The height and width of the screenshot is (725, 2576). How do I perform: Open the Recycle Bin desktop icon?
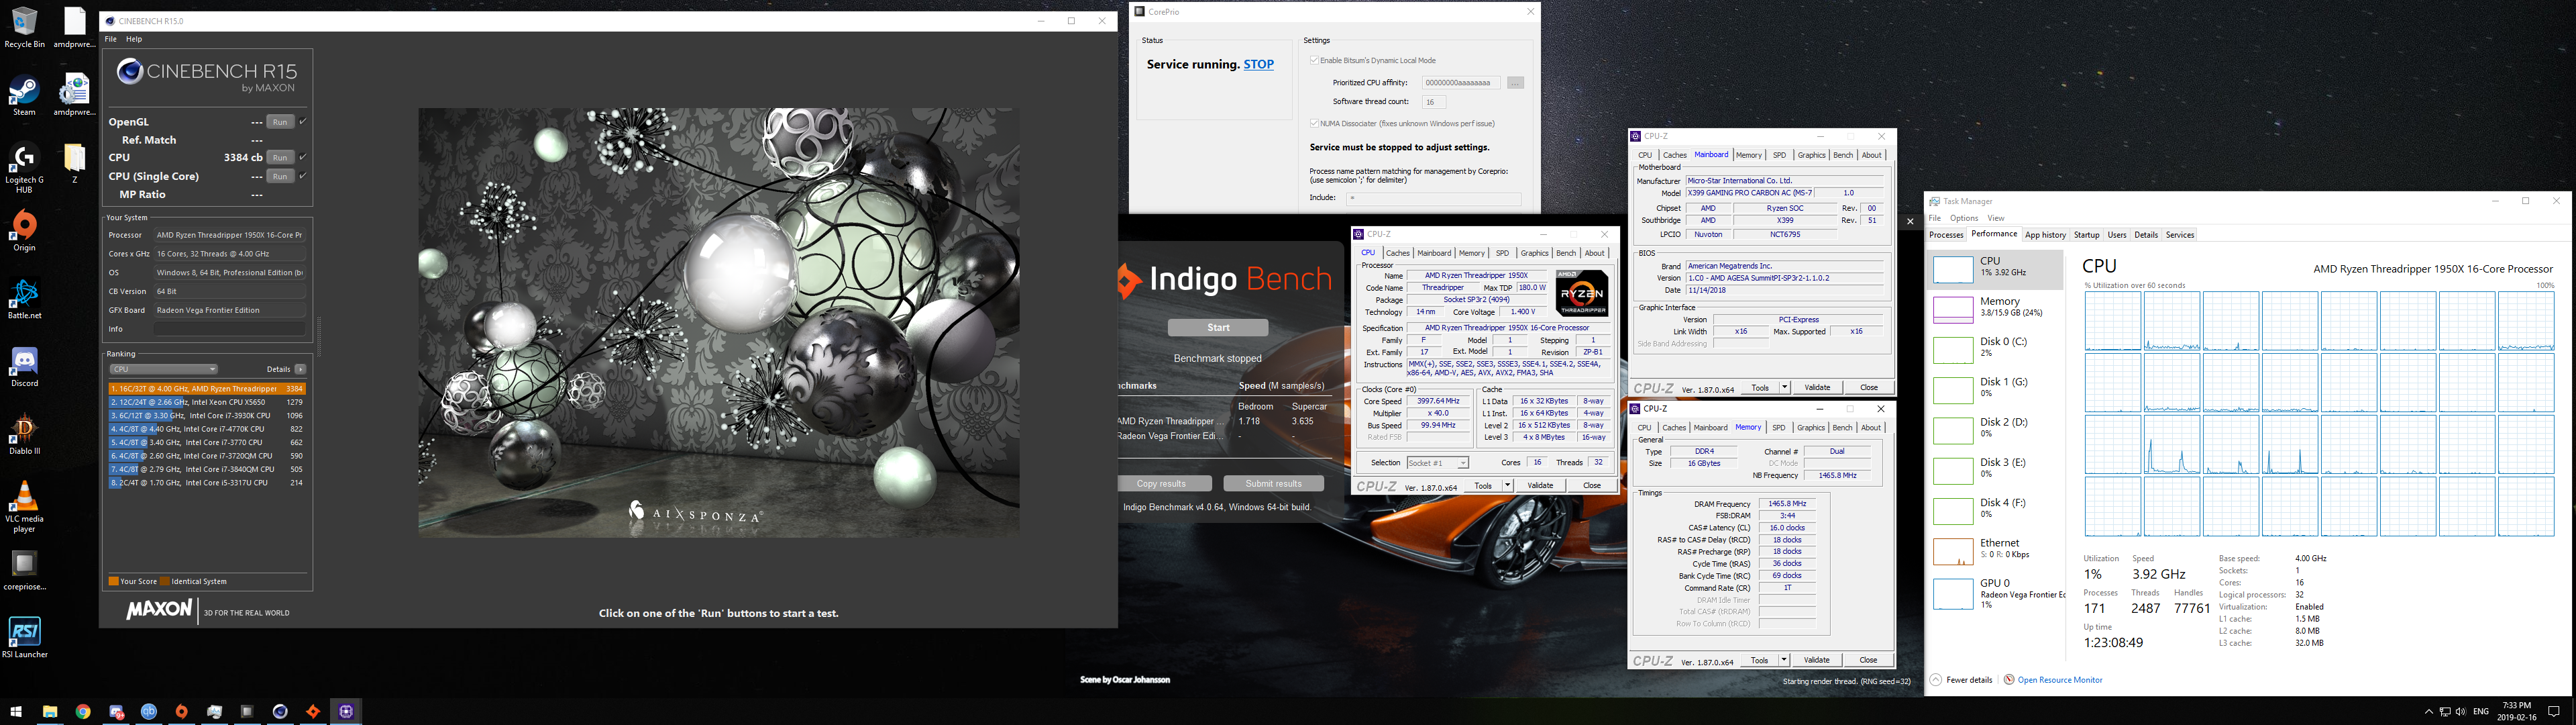24,28
